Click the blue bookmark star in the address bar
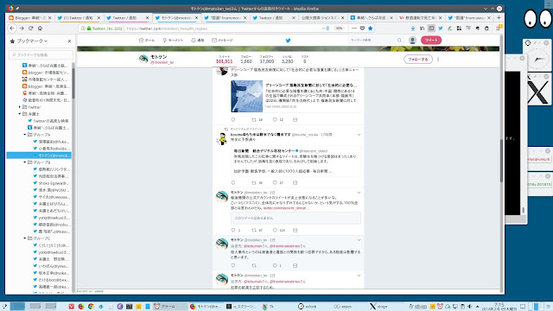Screen dimensions: 553x311 point(371,29)
